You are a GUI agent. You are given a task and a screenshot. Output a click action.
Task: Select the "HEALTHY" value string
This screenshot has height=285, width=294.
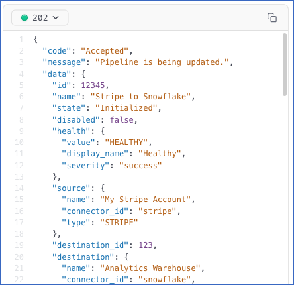126,142
